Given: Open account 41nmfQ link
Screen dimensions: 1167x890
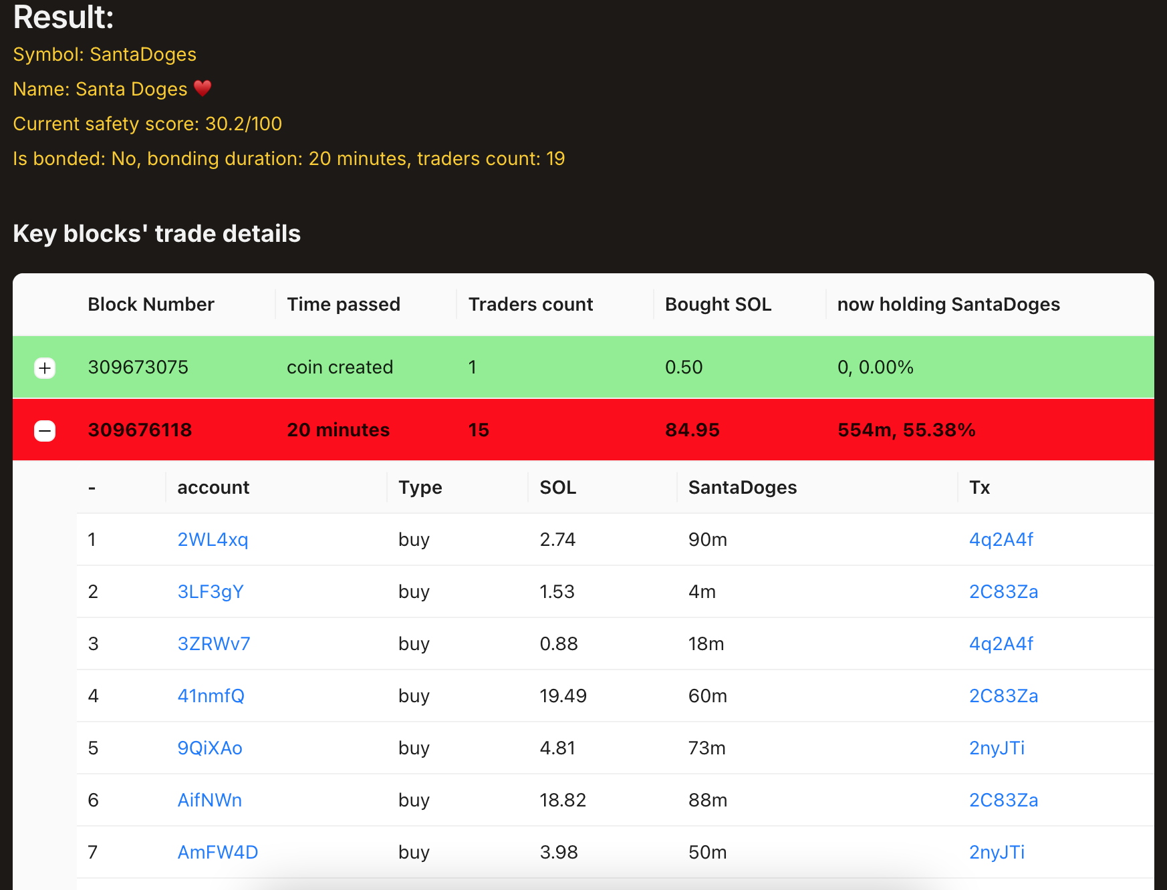Looking at the screenshot, I should click(211, 696).
